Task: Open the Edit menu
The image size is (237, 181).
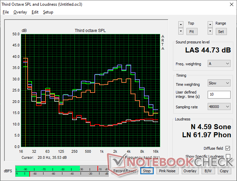Action: coord(35,12)
